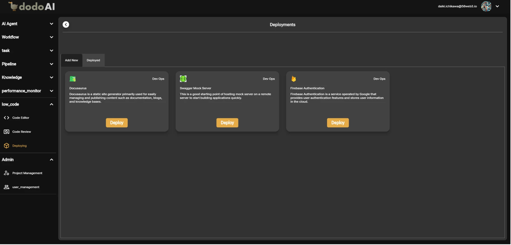Click the Workflow menu label
This screenshot has height=245, width=511.
[10, 37]
